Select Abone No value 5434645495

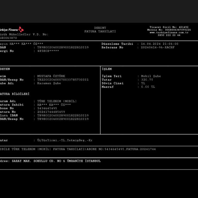pyautogui.click(x=47, y=108)
